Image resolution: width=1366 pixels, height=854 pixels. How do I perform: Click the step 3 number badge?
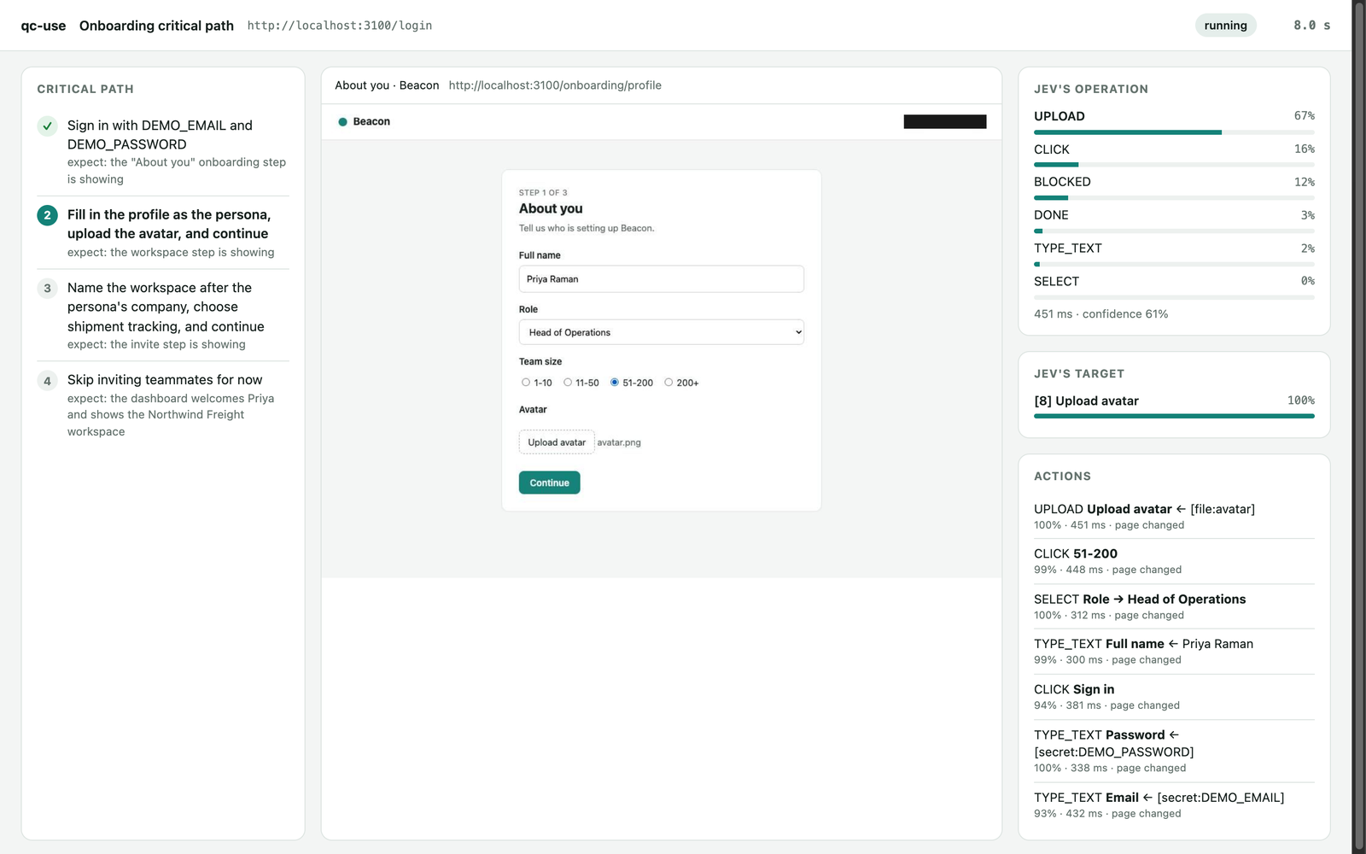point(48,289)
